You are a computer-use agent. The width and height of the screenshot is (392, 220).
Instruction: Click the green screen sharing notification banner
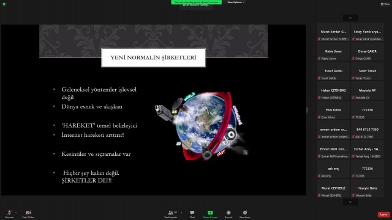[x=196, y=2]
